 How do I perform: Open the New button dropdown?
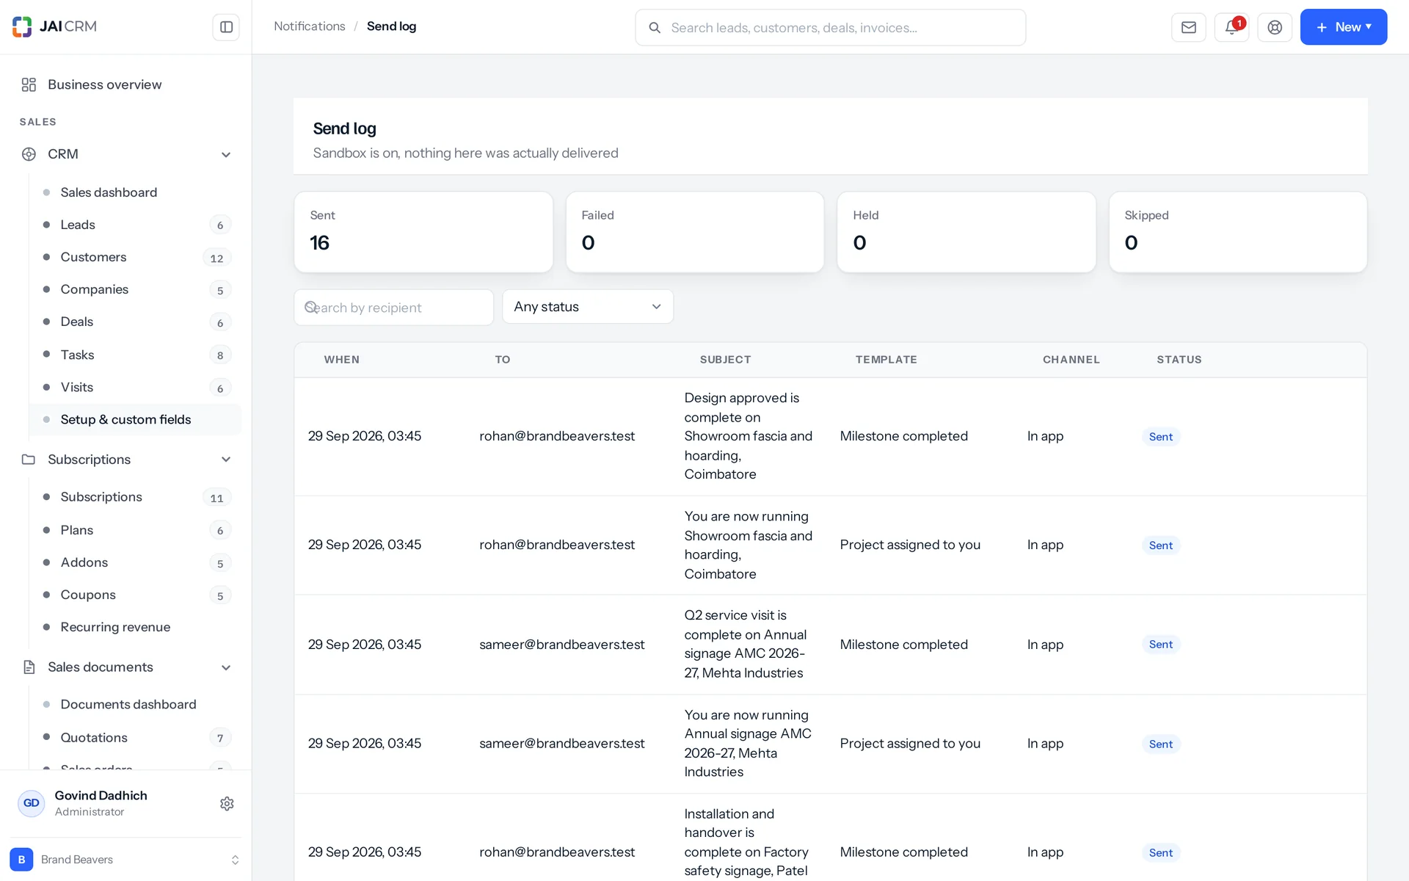pyautogui.click(x=1343, y=27)
